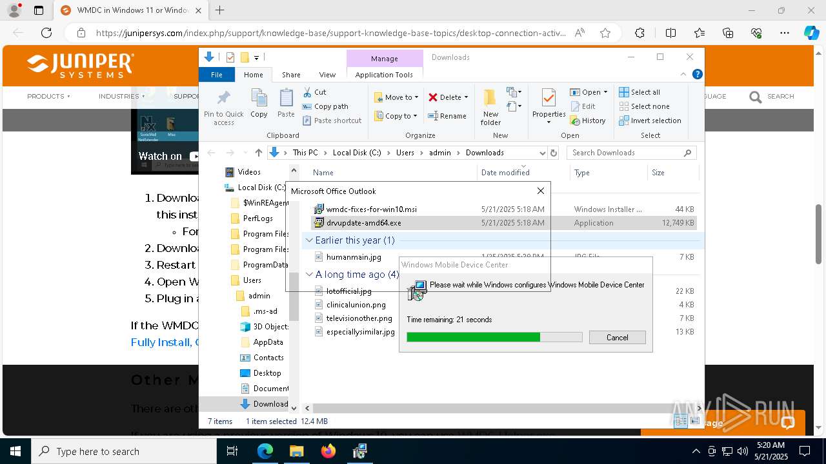Click the explorer Help question icon
Screen dimensions: 826x464
pyautogui.click(x=698, y=75)
